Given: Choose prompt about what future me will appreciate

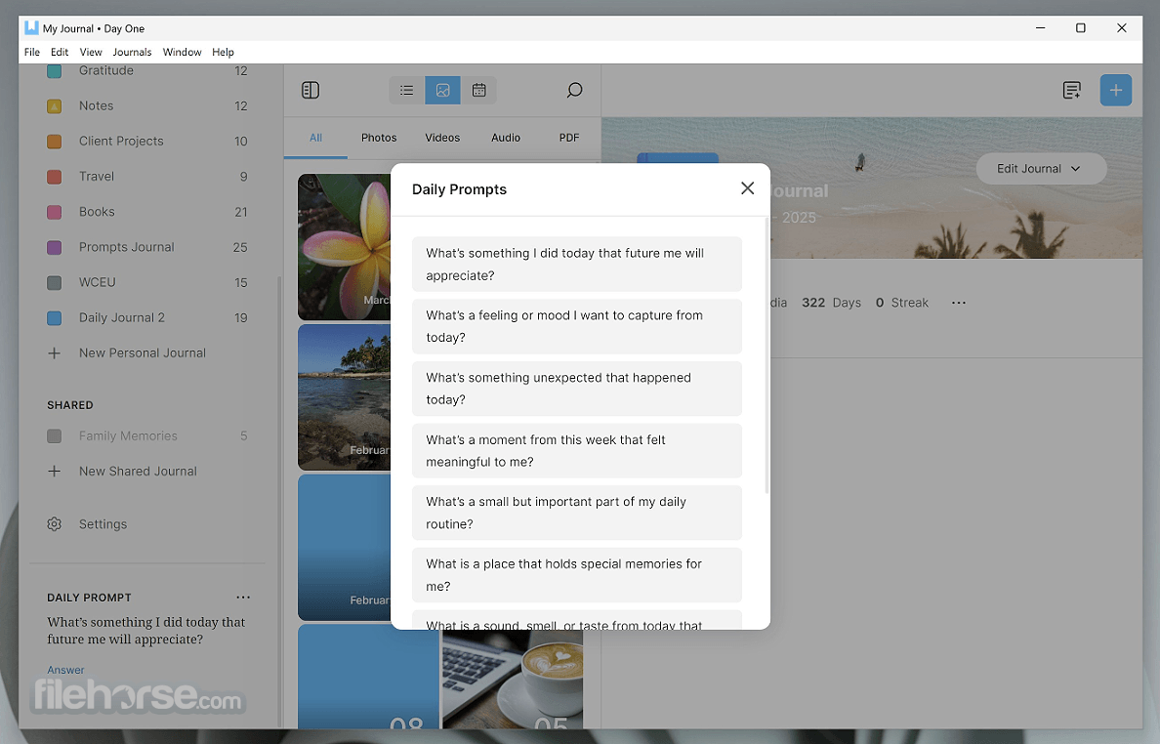Looking at the screenshot, I should click(x=576, y=264).
